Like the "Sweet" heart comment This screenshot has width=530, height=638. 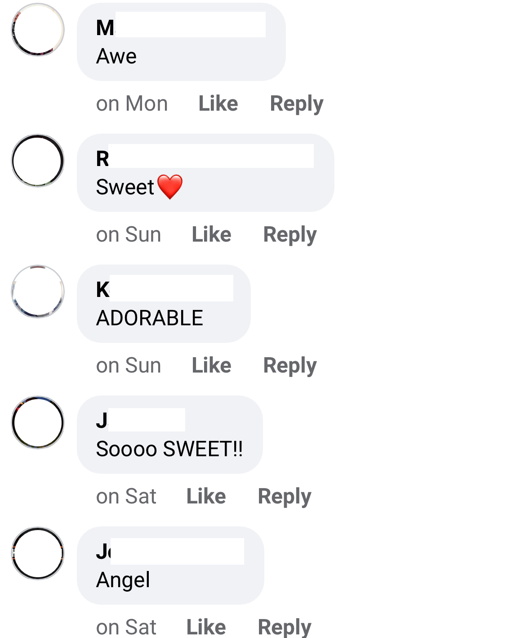point(211,234)
